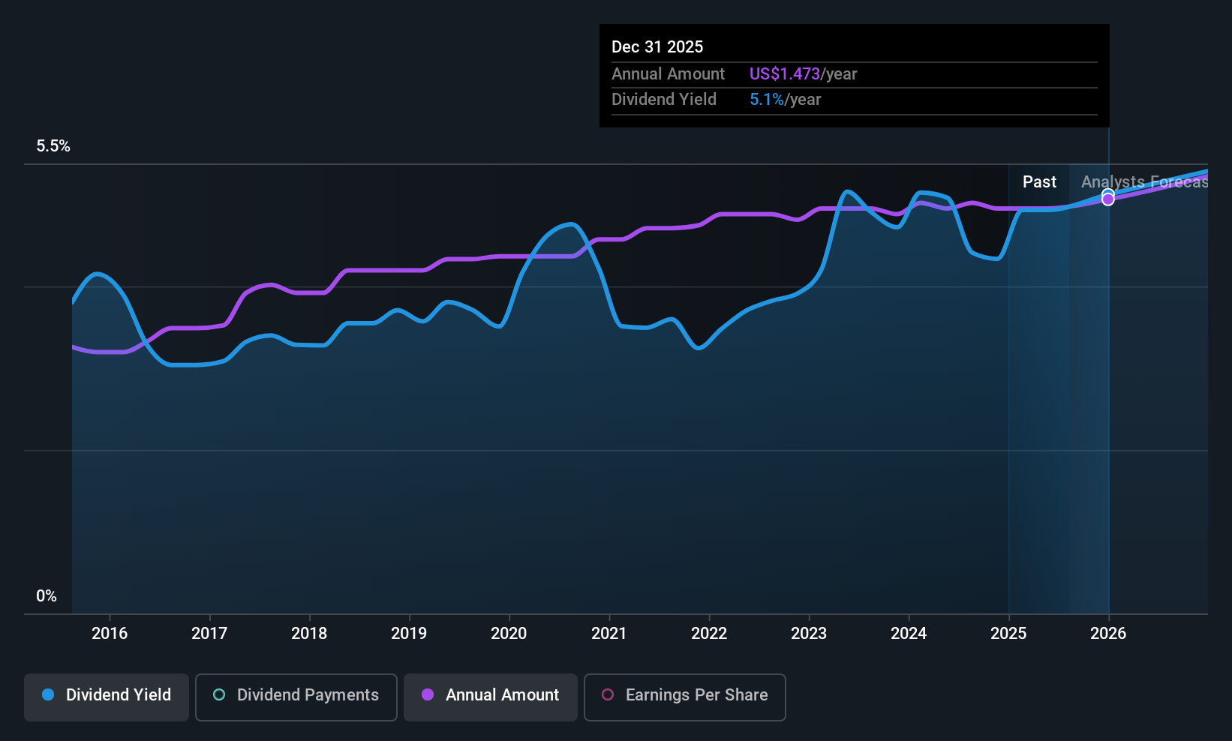Click the Past region label

(x=1039, y=182)
